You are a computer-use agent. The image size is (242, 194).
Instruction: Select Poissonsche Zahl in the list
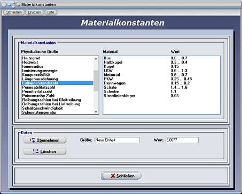(57, 96)
